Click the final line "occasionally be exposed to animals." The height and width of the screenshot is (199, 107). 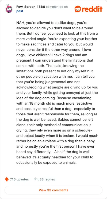(x=46, y=162)
